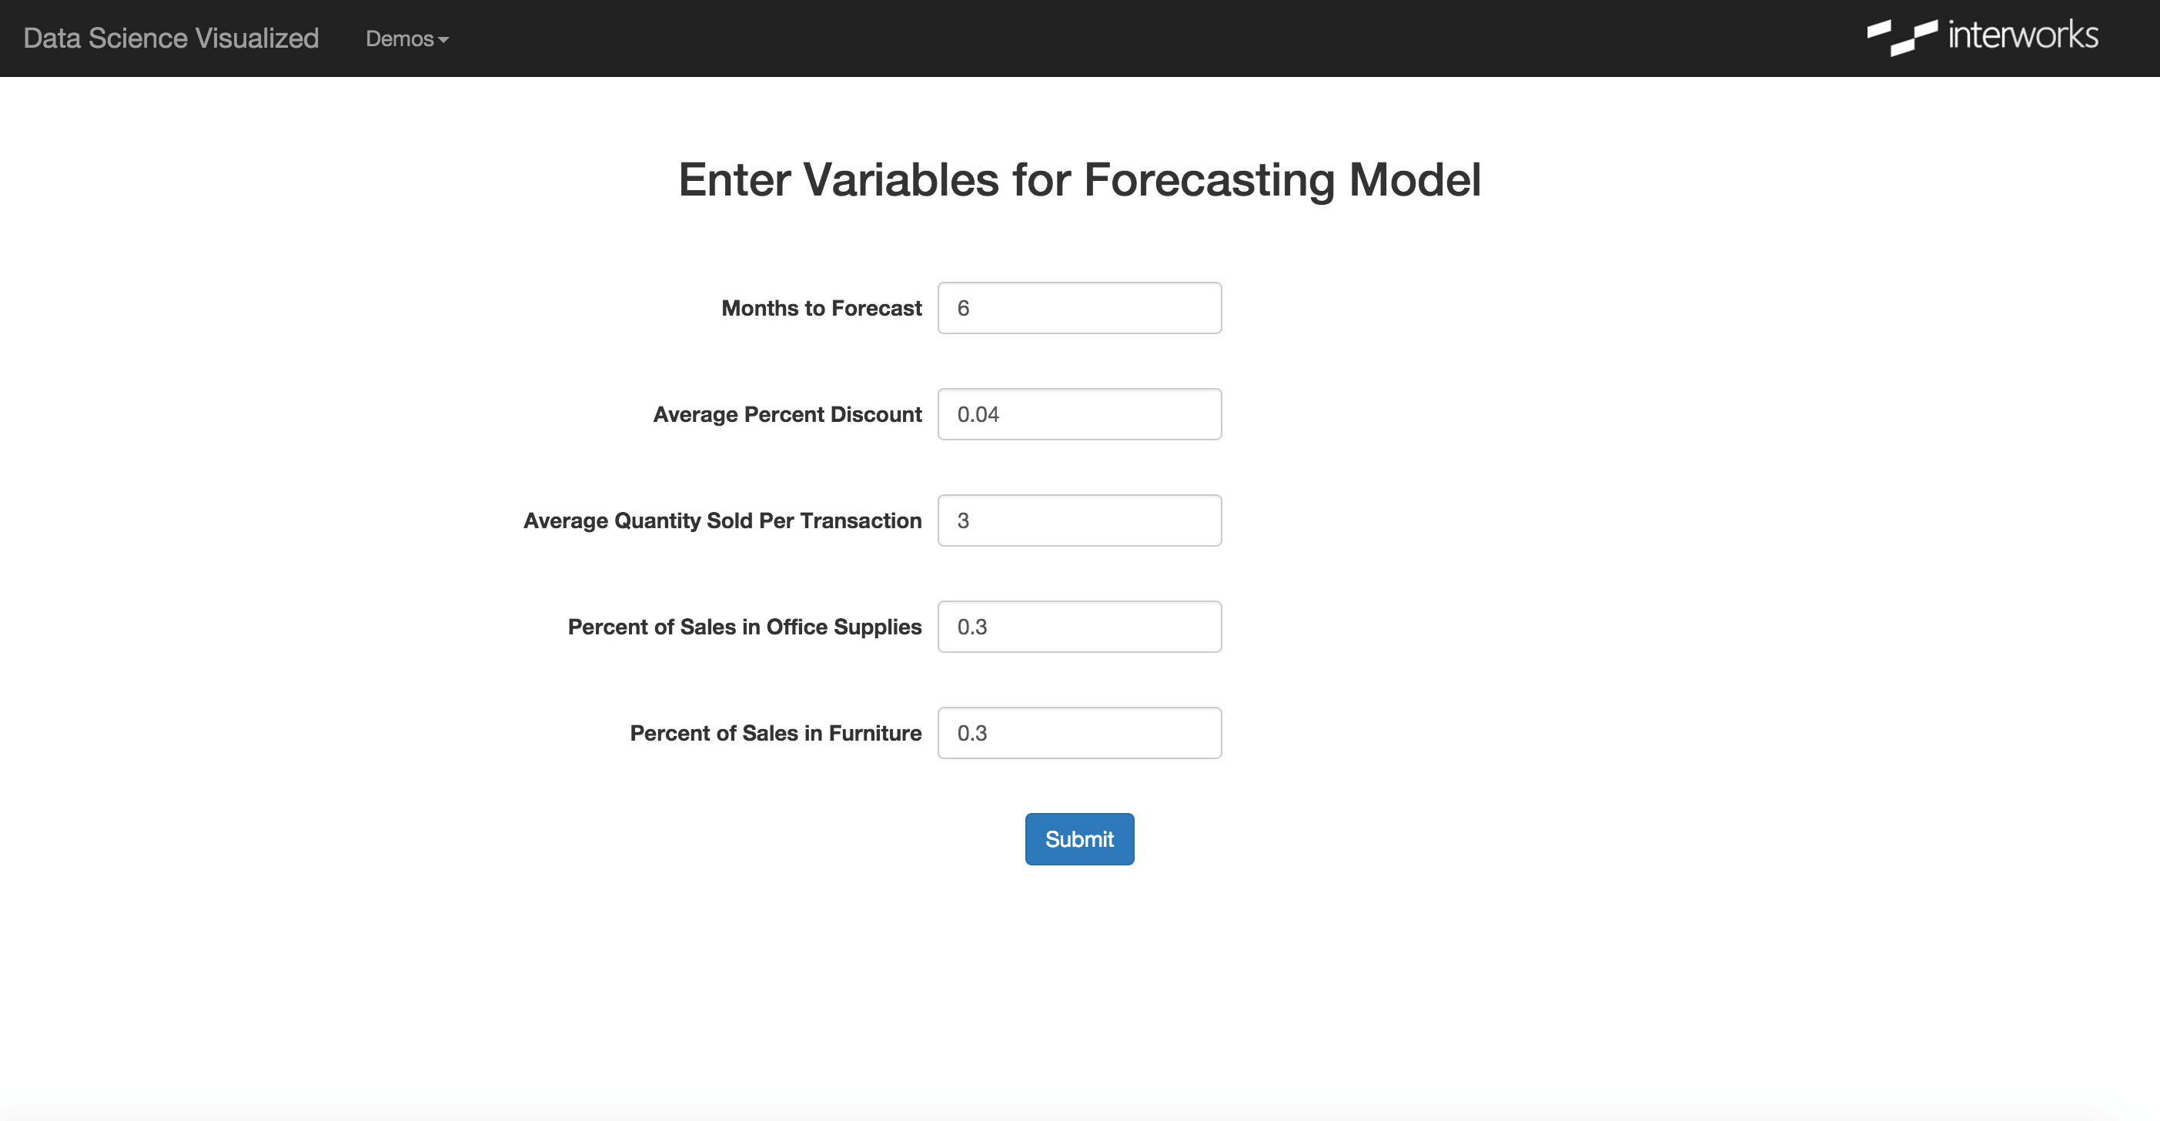
Task: Click the interworks logo mark icon
Action: coord(1901,38)
